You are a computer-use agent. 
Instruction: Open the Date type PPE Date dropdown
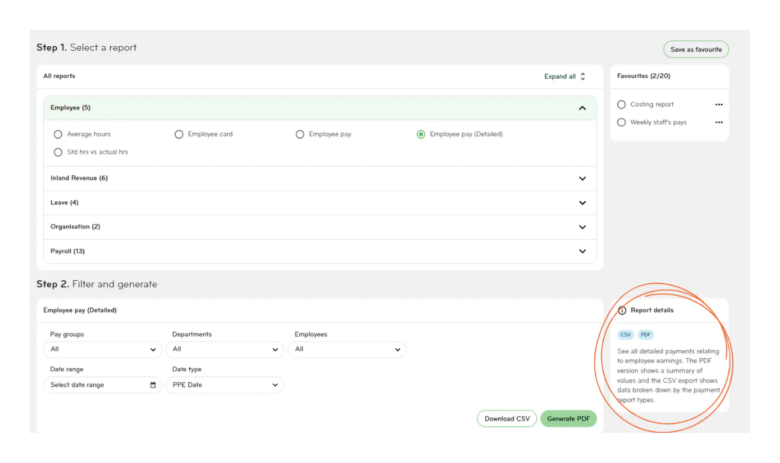point(224,385)
